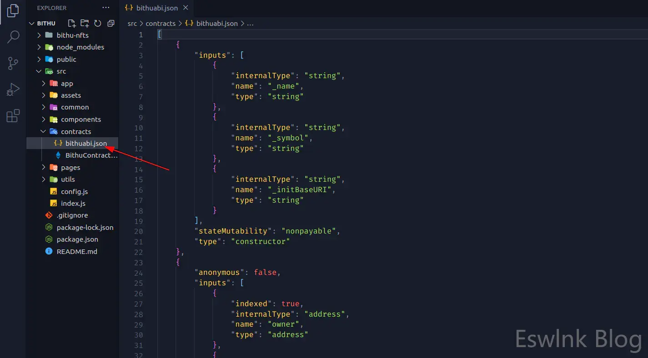The width and height of the screenshot is (648, 358).
Task: Open the README.md file
Action: [76, 251]
